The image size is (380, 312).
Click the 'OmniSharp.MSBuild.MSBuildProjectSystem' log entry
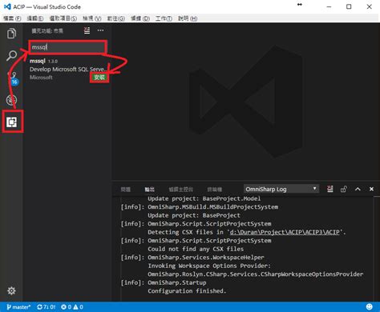pos(213,207)
